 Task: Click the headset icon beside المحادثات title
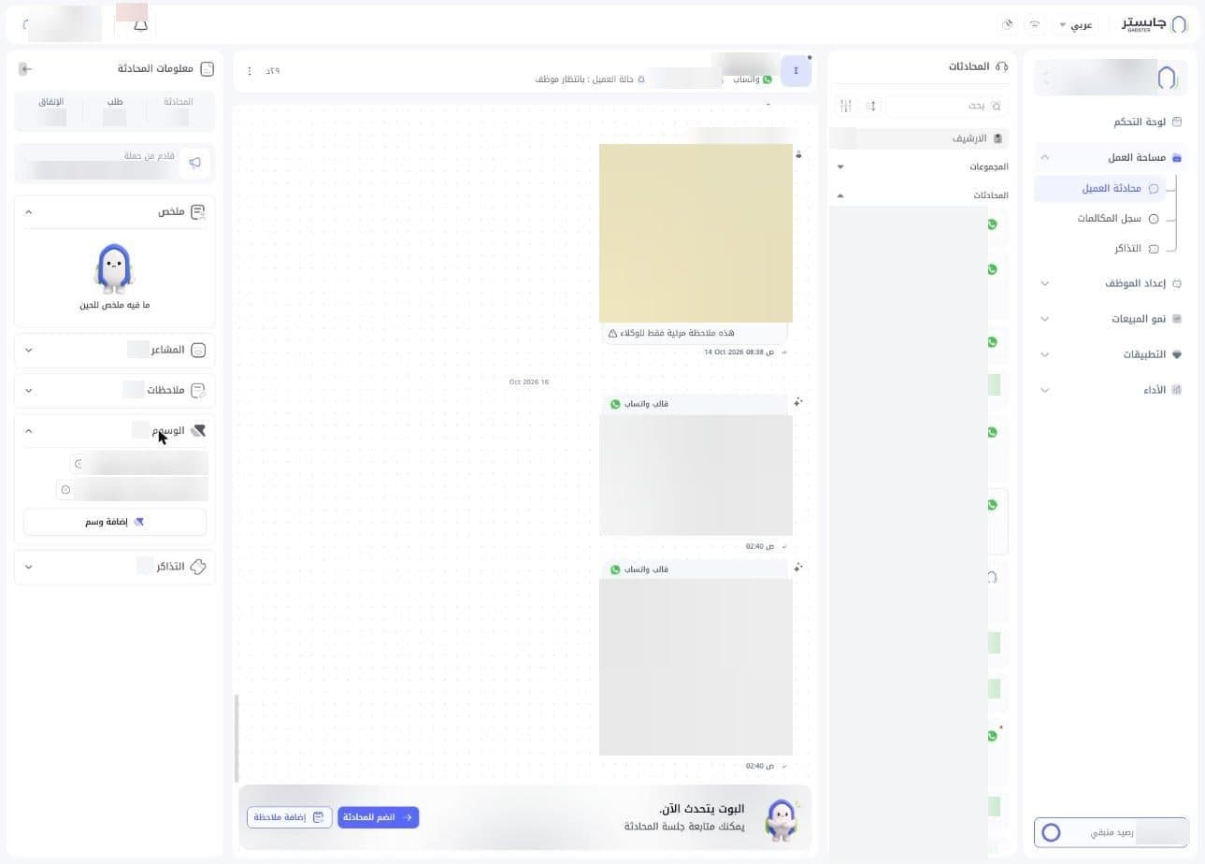[1002, 66]
